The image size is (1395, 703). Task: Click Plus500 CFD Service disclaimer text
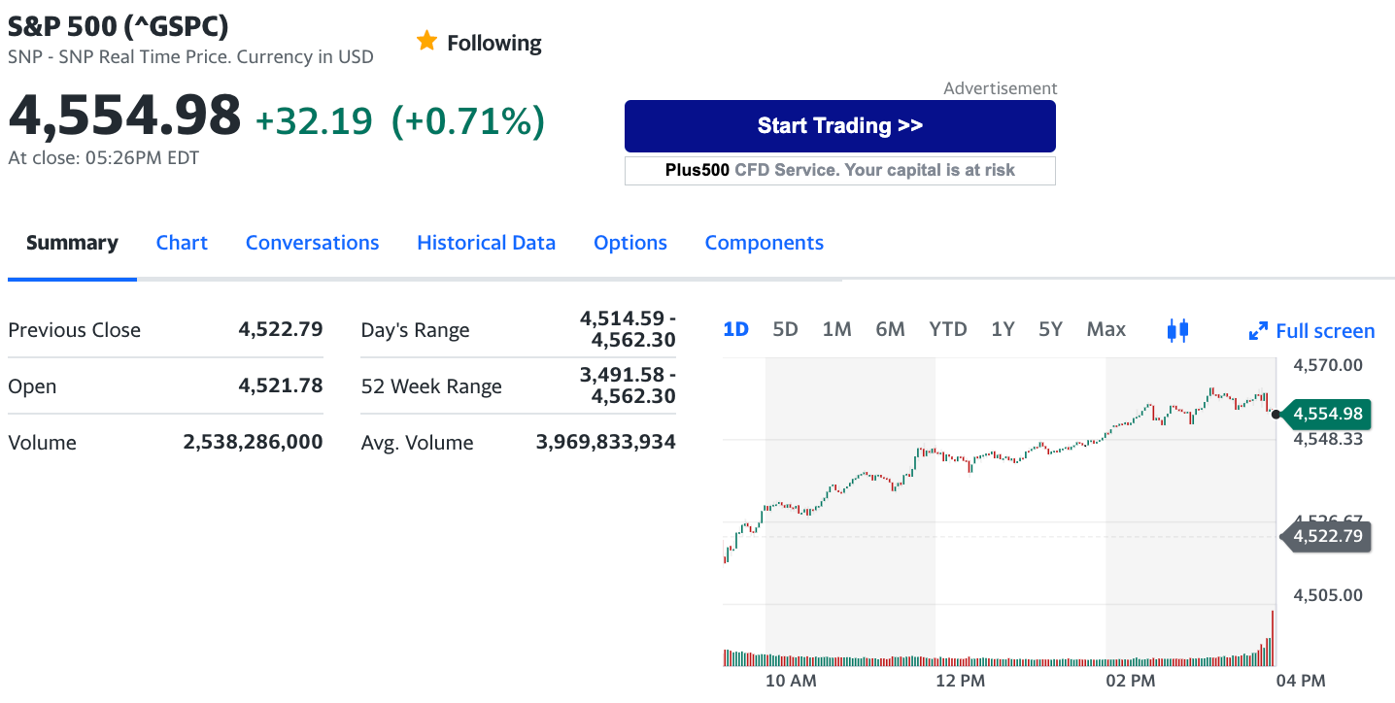[840, 170]
